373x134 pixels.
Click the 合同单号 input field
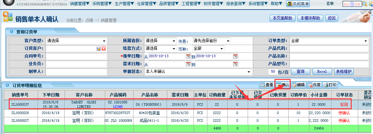(76, 56)
